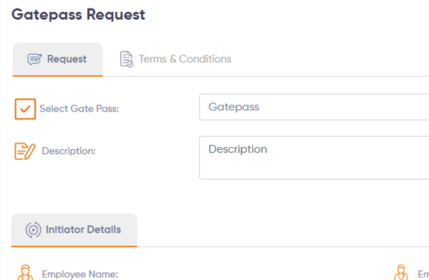Click the Gatepass Request page heading

79,15
